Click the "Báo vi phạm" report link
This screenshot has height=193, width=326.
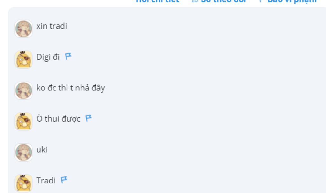coord(292,1)
